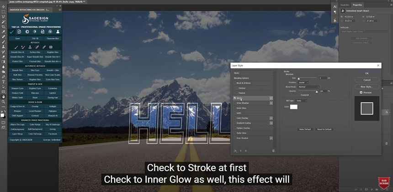Image resolution: width=393 pixels, height=192 pixels.
Task: Select the Eraser tool
Action: point(4,57)
